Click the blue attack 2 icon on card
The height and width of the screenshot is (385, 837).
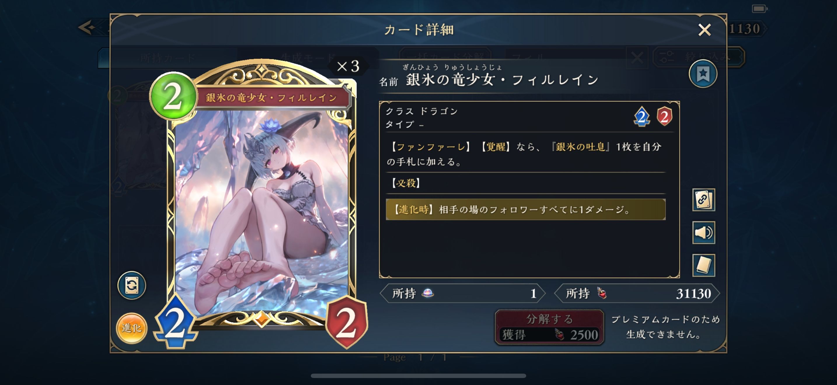pos(176,322)
